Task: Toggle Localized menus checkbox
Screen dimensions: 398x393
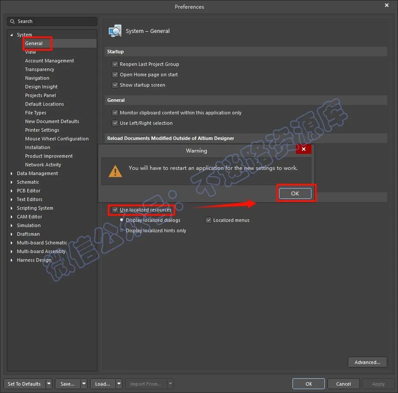Action: pos(209,220)
